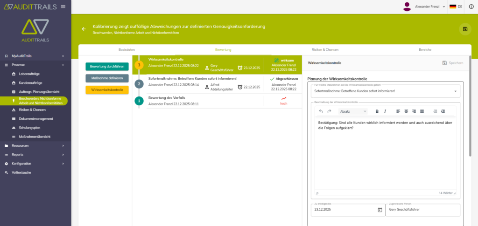Viewport: 478px width, 226px height.
Task: Open the measure selection dropdown for Sofortmaßnahme
Action: click(x=455, y=91)
